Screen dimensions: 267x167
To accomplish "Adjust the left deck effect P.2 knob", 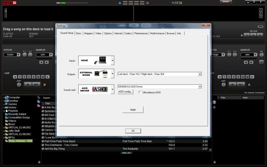I will pos(30,55).
